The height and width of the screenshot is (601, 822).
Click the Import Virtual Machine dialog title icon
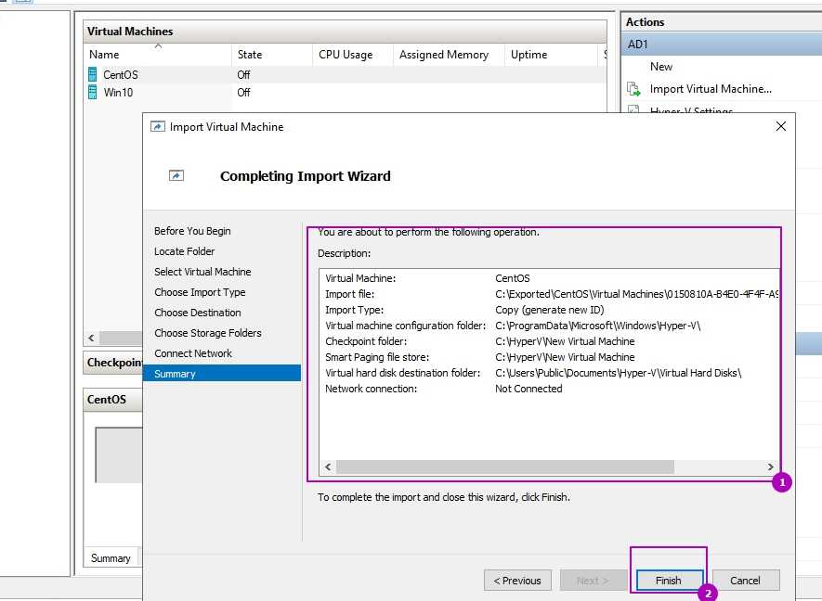pyautogui.click(x=158, y=127)
